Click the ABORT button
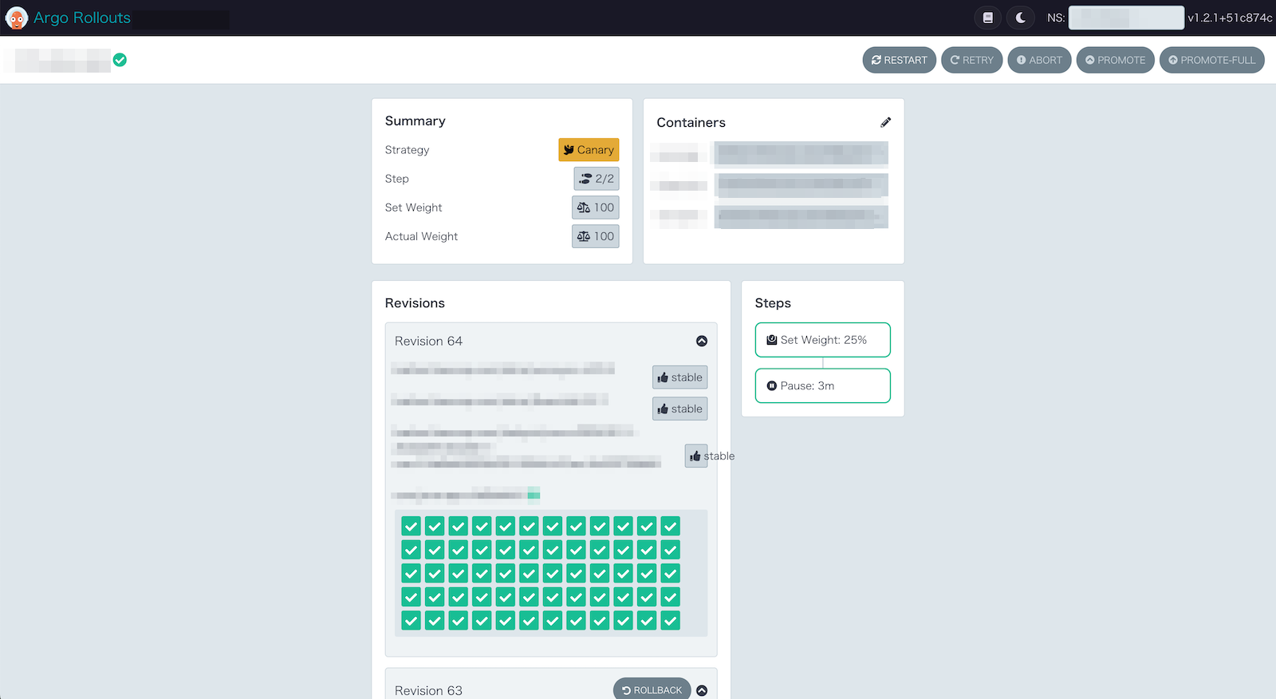 [1039, 60]
